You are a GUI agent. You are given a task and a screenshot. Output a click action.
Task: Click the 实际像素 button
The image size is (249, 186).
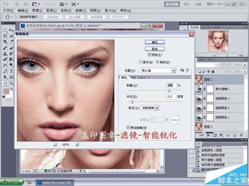[53, 17]
